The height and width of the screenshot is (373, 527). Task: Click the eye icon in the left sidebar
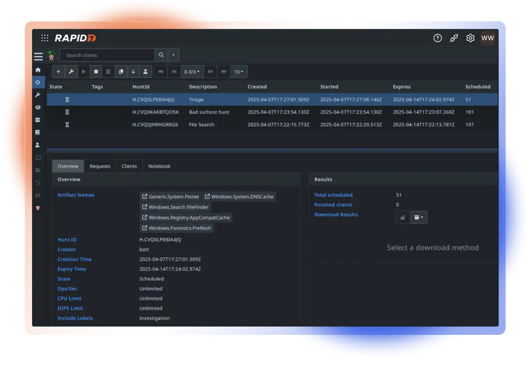tap(38, 107)
